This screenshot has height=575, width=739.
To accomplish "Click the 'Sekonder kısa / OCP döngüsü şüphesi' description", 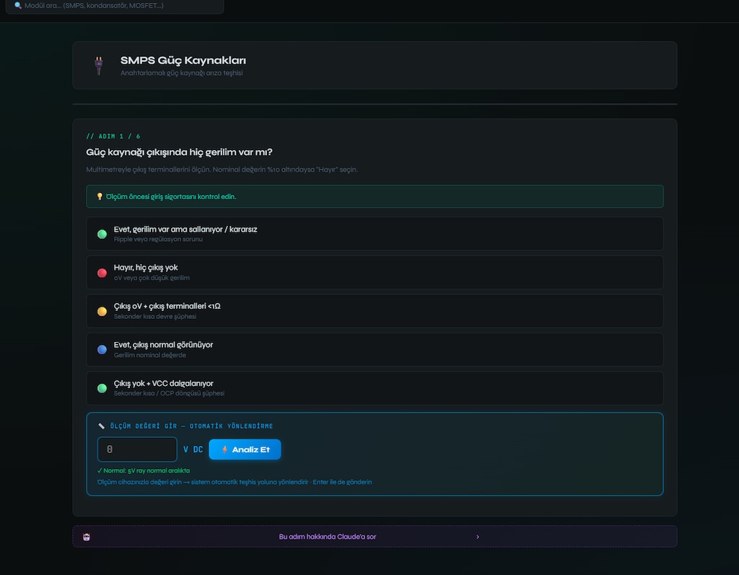I will coord(169,393).
